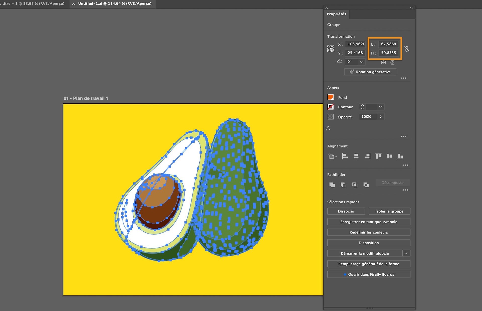This screenshot has height=311, width=482.
Task: Click the L width input field
Action: [388, 44]
